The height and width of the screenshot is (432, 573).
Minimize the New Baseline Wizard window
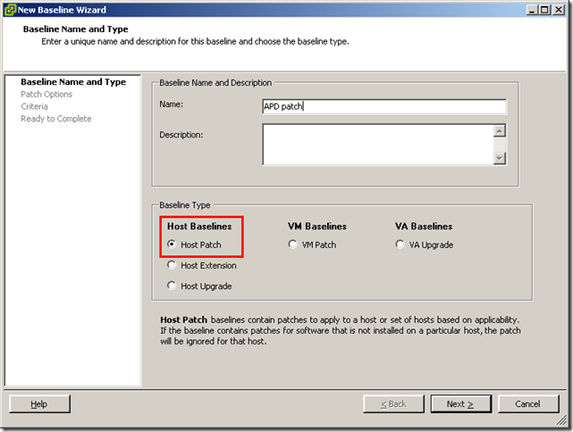[532, 10]
